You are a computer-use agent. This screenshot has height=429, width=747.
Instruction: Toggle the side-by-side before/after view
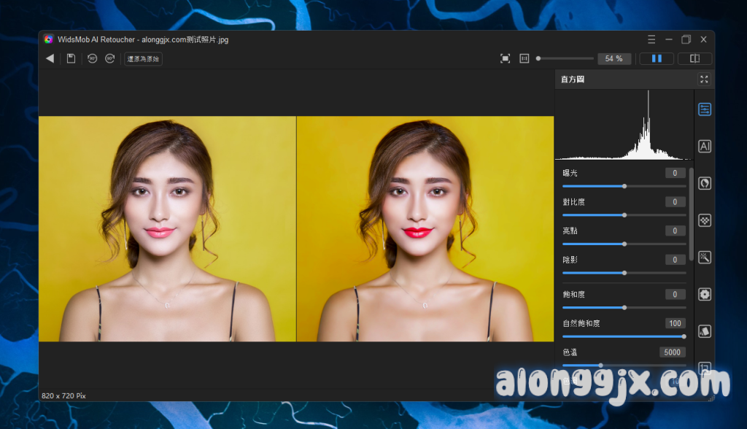tap(657, 58)
